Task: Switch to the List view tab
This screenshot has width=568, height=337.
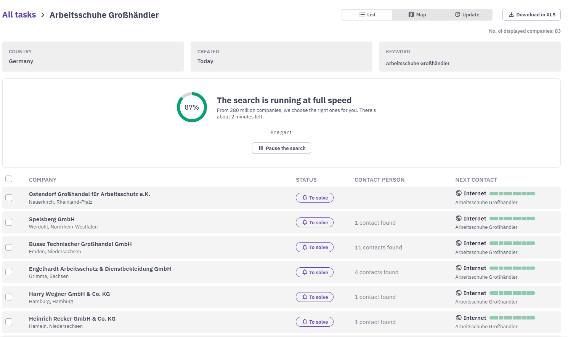Action: [367, 15]
